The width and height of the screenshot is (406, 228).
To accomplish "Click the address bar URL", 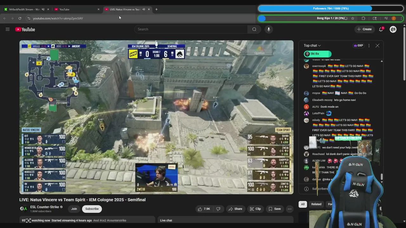I will click(x=58, y=18).
